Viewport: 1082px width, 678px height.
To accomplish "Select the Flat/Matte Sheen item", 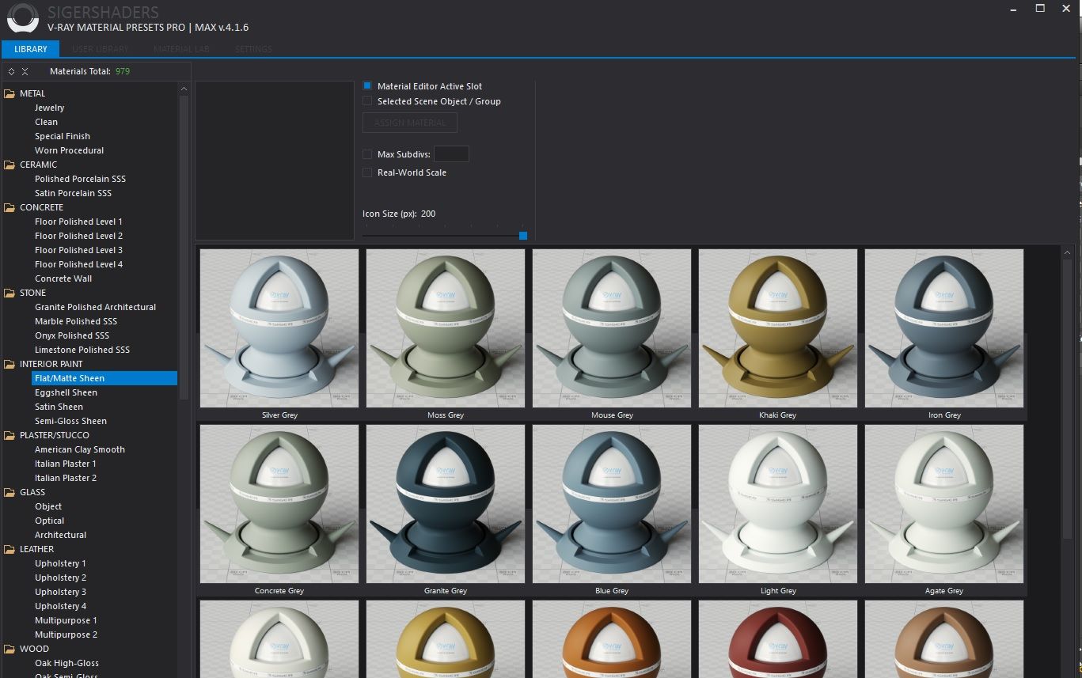I will [104, 378].
